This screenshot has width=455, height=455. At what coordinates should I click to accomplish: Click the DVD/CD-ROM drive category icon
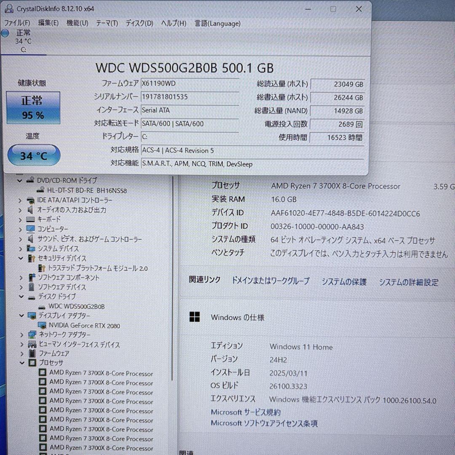[30, 180]
